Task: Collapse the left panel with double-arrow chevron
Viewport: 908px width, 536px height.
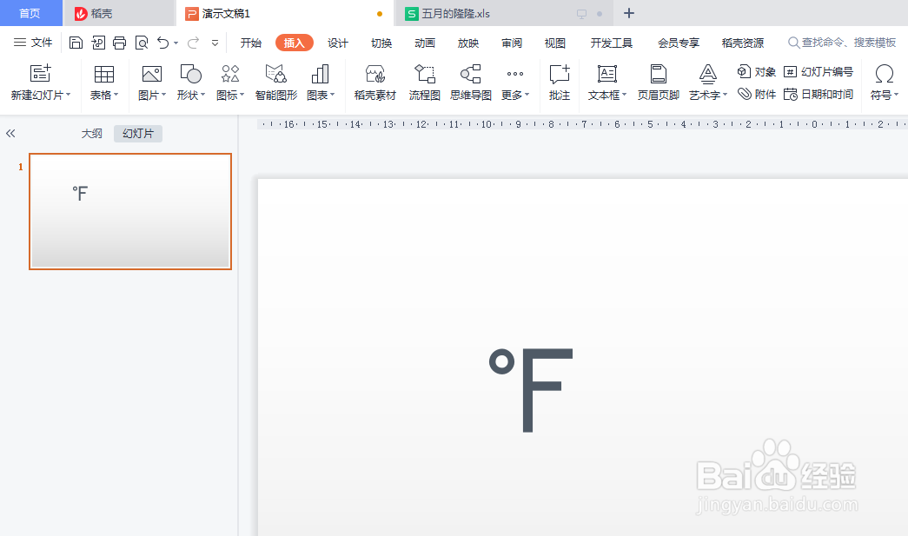Action: coord(10,133)
